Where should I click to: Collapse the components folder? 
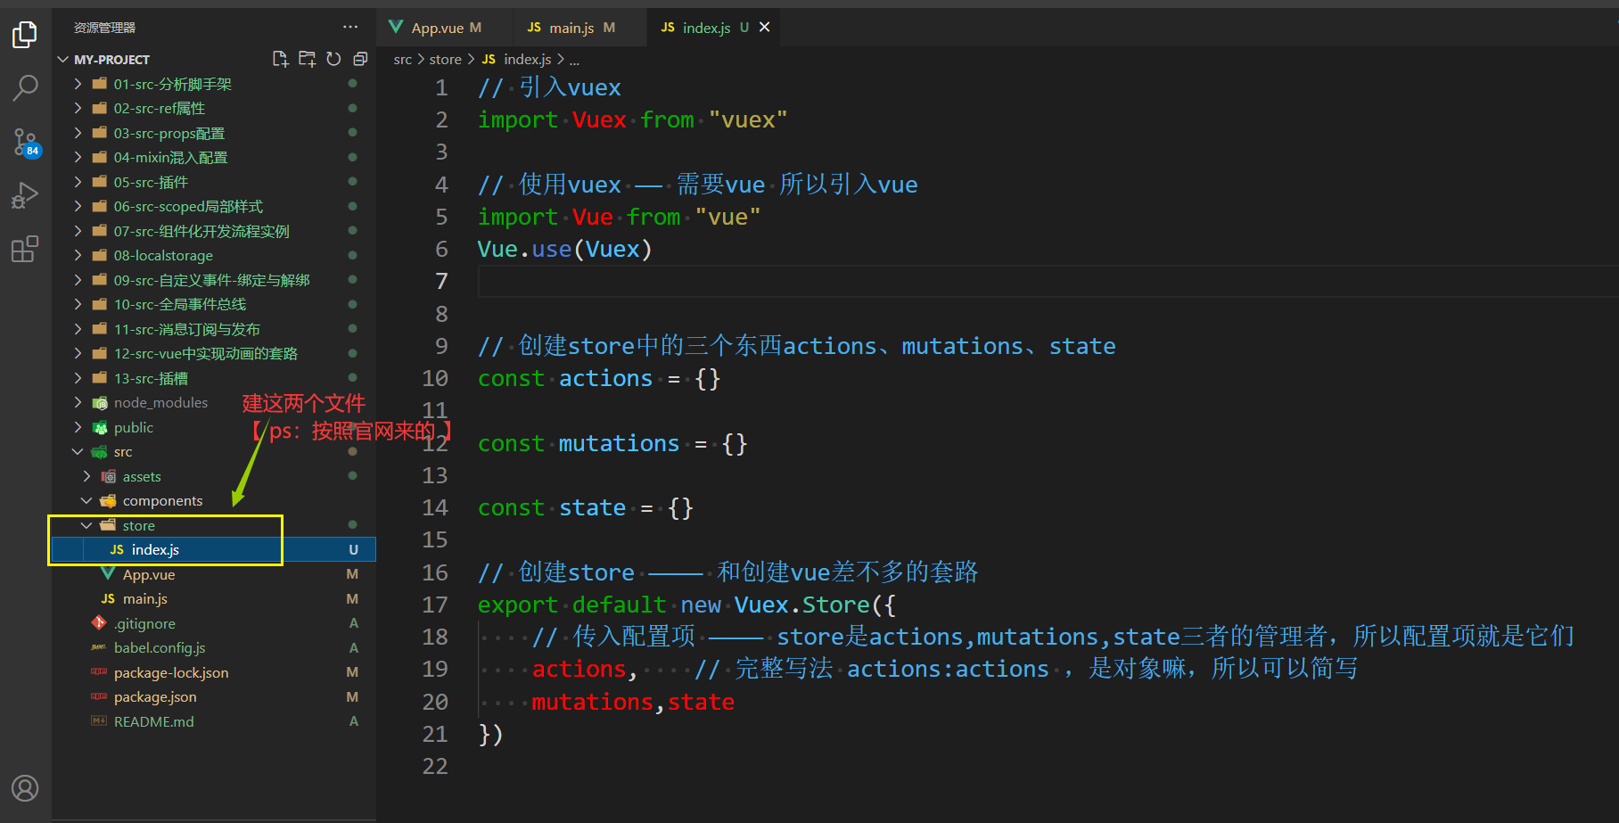86,500
